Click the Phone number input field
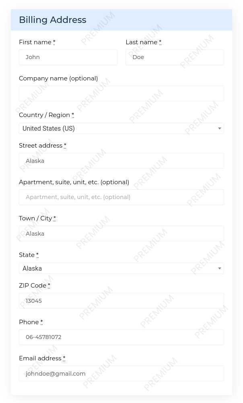 (121, 337)
